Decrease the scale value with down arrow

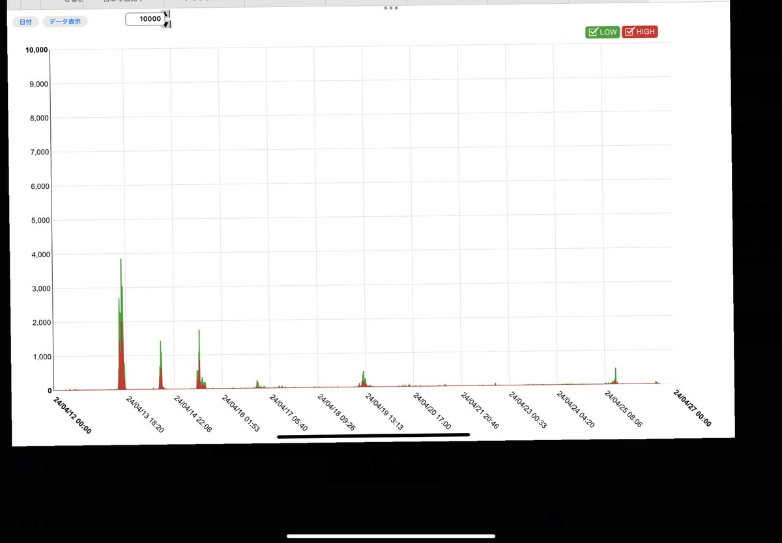(167, 24)
